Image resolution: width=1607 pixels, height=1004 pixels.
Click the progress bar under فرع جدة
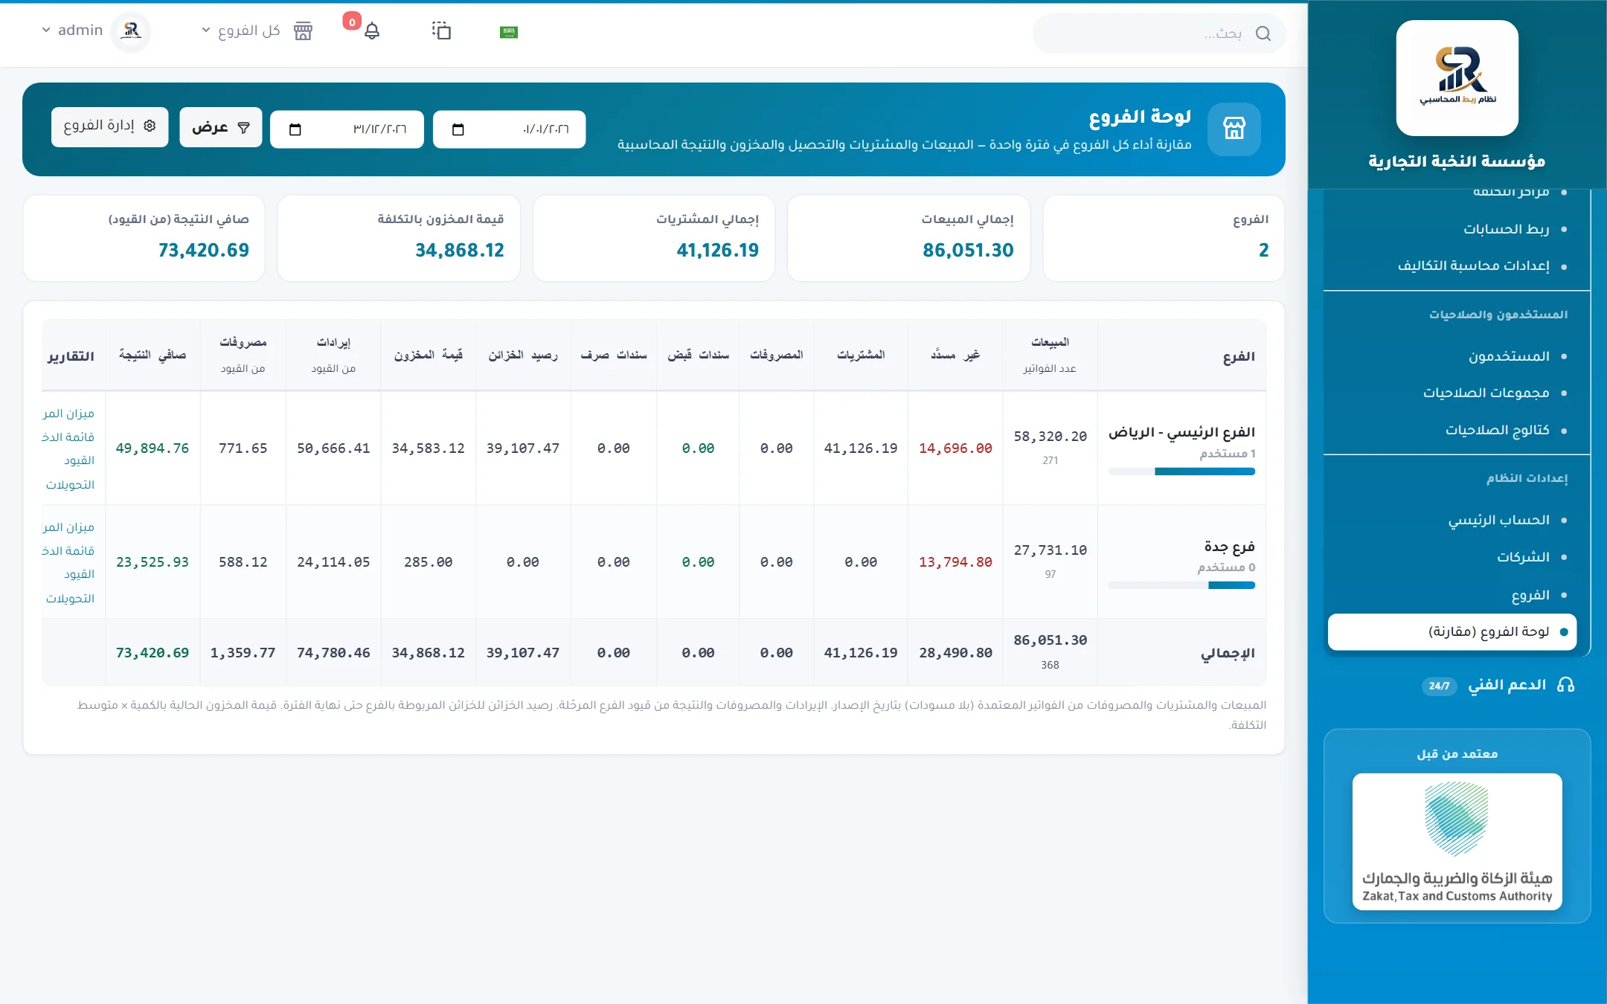(1181, 585)
